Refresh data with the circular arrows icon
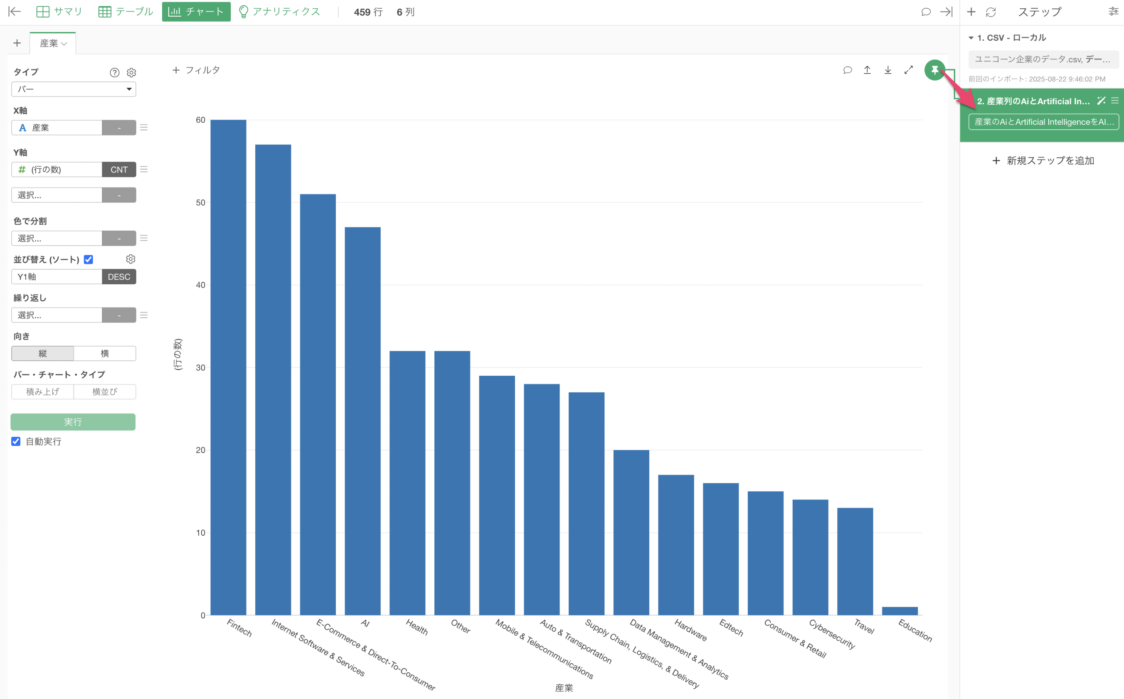 pyautogui.click(x=991, y=12)
